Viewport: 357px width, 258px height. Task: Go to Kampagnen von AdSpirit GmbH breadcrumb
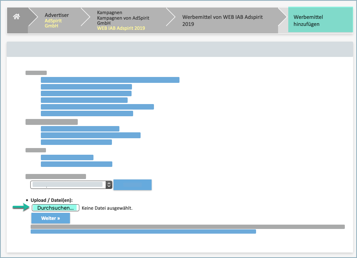pos(123,18)
